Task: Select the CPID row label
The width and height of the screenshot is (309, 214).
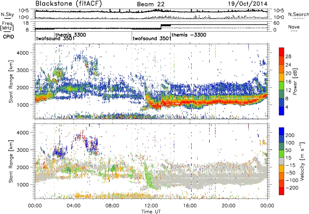Action: (x=8, y=37)
